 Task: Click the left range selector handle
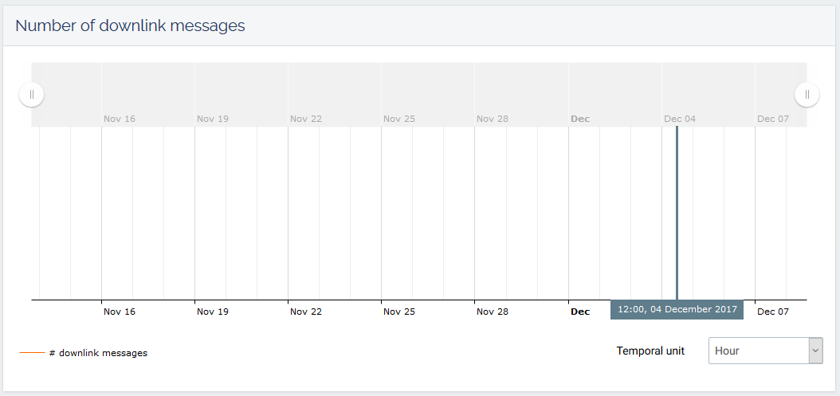point(31,95)
